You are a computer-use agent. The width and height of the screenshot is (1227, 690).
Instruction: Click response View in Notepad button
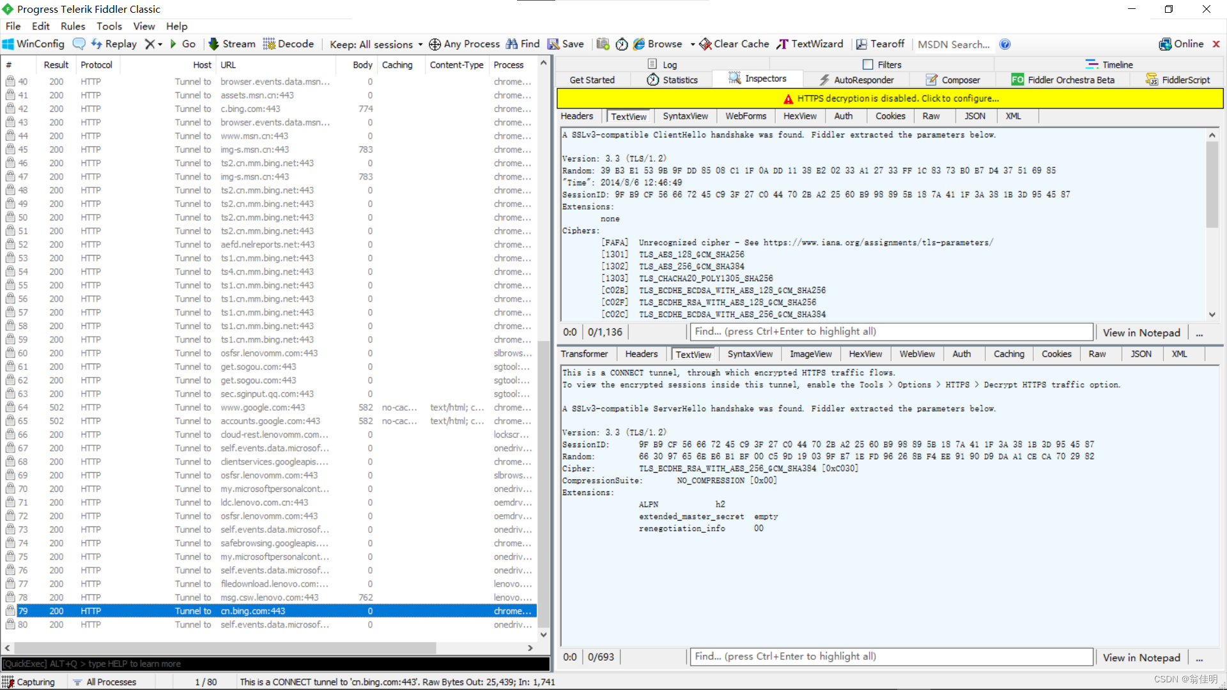1141,657
